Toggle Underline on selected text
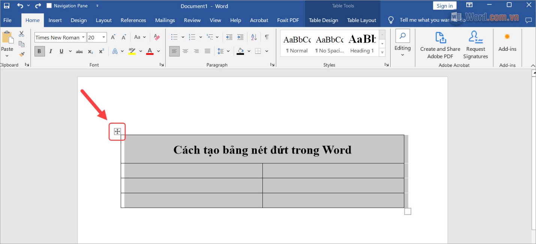Viewport: 536px width, 244px height. point(61,51)
